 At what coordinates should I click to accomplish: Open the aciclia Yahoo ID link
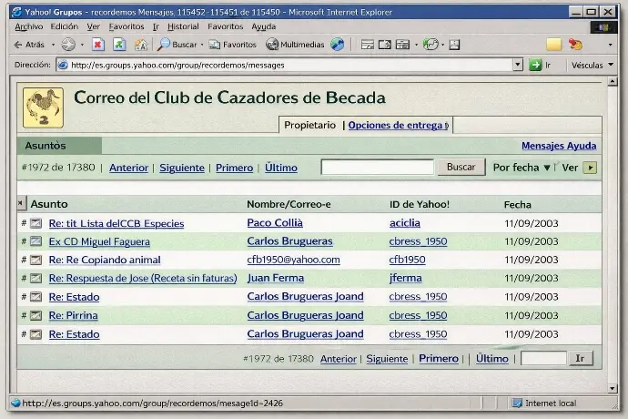(x=404, y=223)
